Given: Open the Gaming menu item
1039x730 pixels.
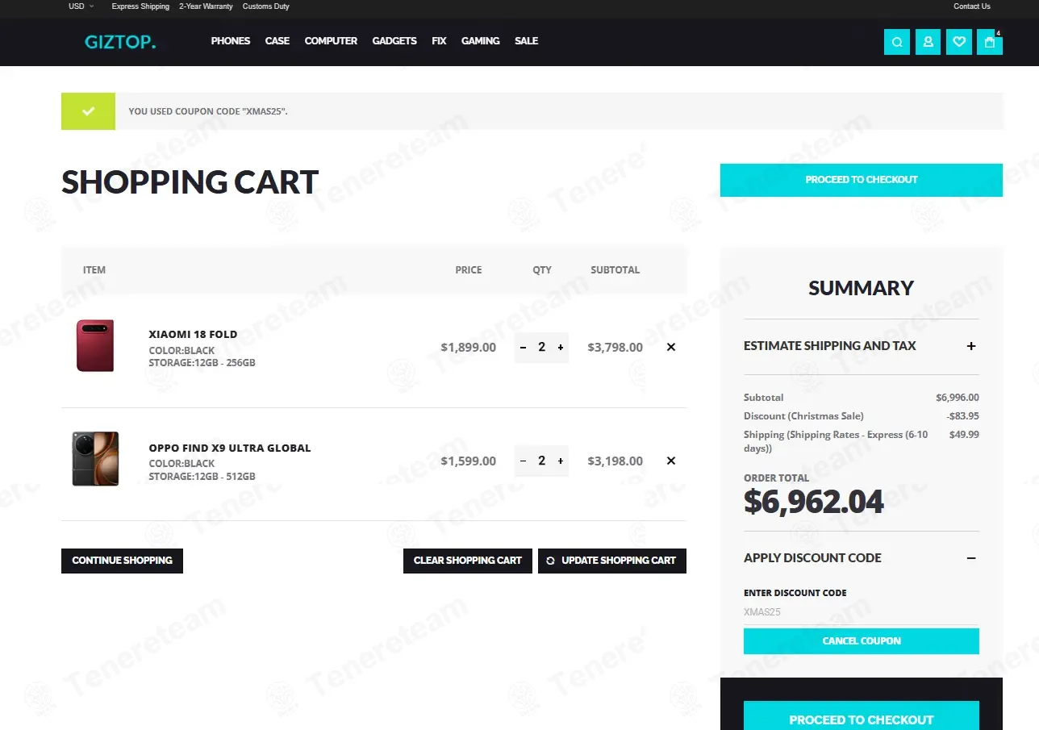Looking at the screenshot, I should coord(481,41).
